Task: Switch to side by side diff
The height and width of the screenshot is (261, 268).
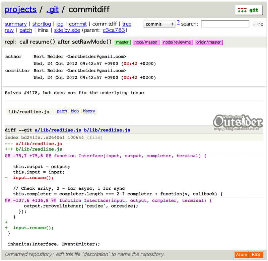Action: tap(67, 30)
